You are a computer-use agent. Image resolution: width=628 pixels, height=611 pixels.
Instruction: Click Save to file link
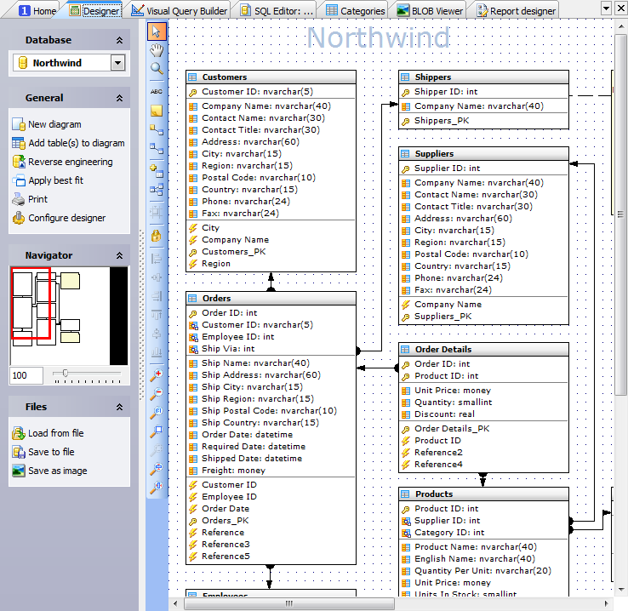(51, 452)
